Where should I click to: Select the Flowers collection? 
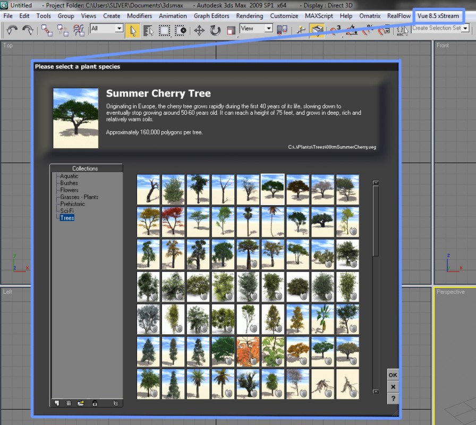[x=69, y=190]
